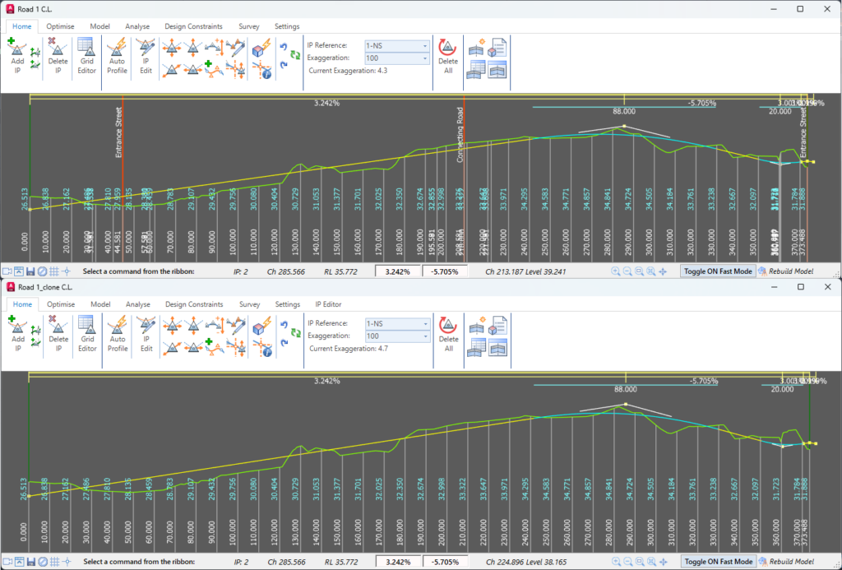
Task: Click Ch 285.566 text in Road 1 C.L. status bar
Action: point(285,271)
